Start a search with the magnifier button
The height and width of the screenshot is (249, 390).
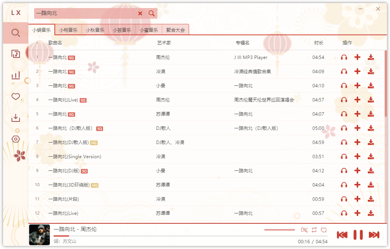click(x=151, y=13)
